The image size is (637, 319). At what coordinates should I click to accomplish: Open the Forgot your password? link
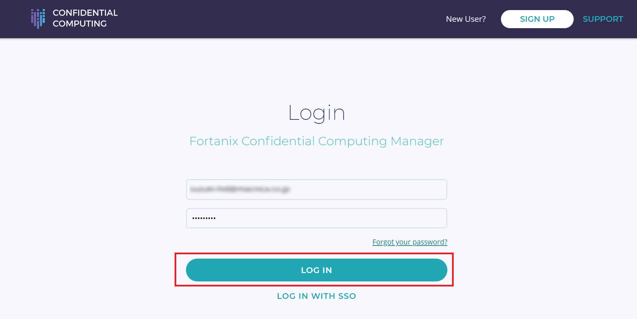pyautogui.click(x=410, y=242)
